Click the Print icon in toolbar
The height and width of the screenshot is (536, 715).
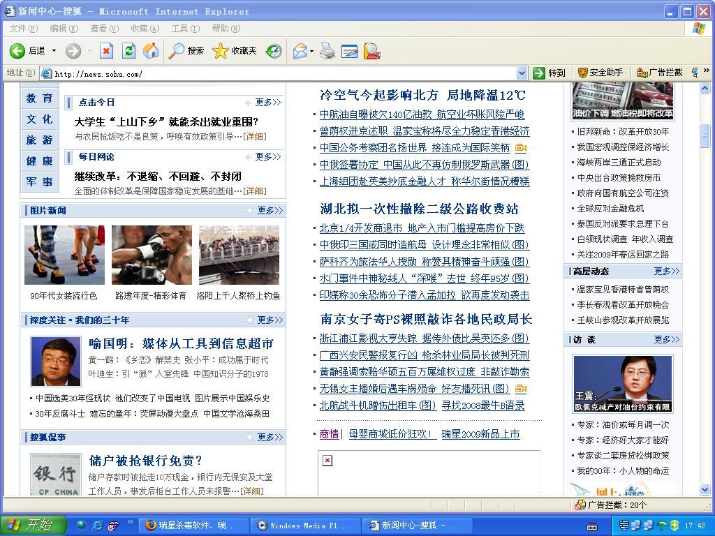327,51
